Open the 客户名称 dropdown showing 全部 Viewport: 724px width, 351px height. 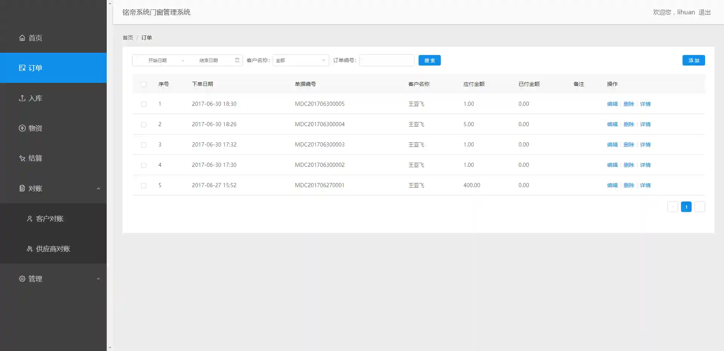click(301, 60)
